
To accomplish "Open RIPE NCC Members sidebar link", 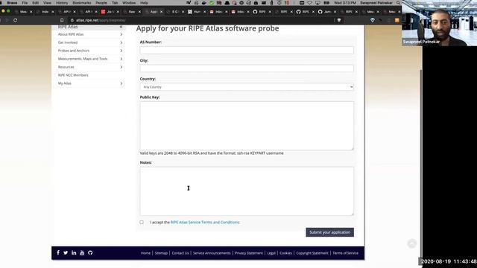I will pyautogui.click(x=73, y=75).
